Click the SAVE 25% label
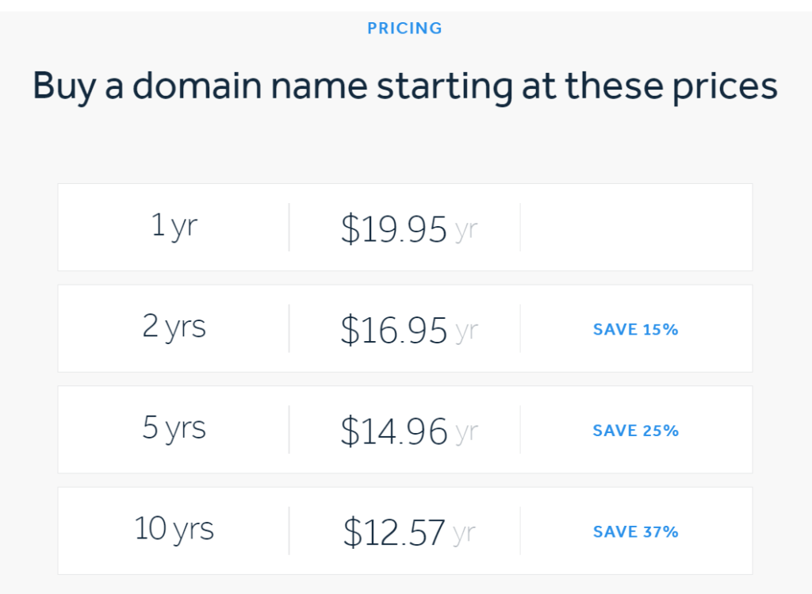Viewport: 812px width, 594px height. pyautogui.click(x=635, y=431)
